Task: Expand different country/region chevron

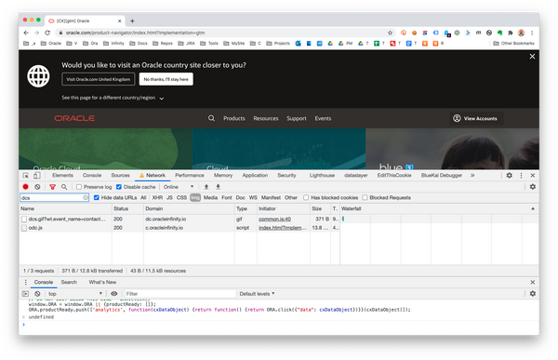Action: pos(162,99)
